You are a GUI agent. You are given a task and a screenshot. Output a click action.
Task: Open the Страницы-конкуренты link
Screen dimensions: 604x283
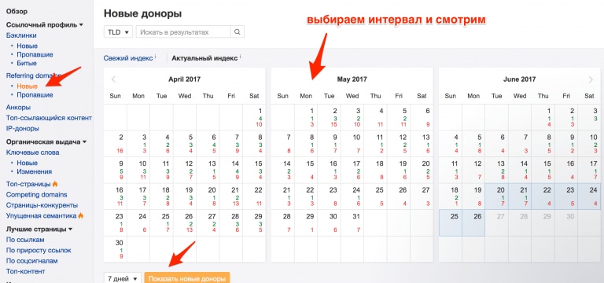point(42,205)
